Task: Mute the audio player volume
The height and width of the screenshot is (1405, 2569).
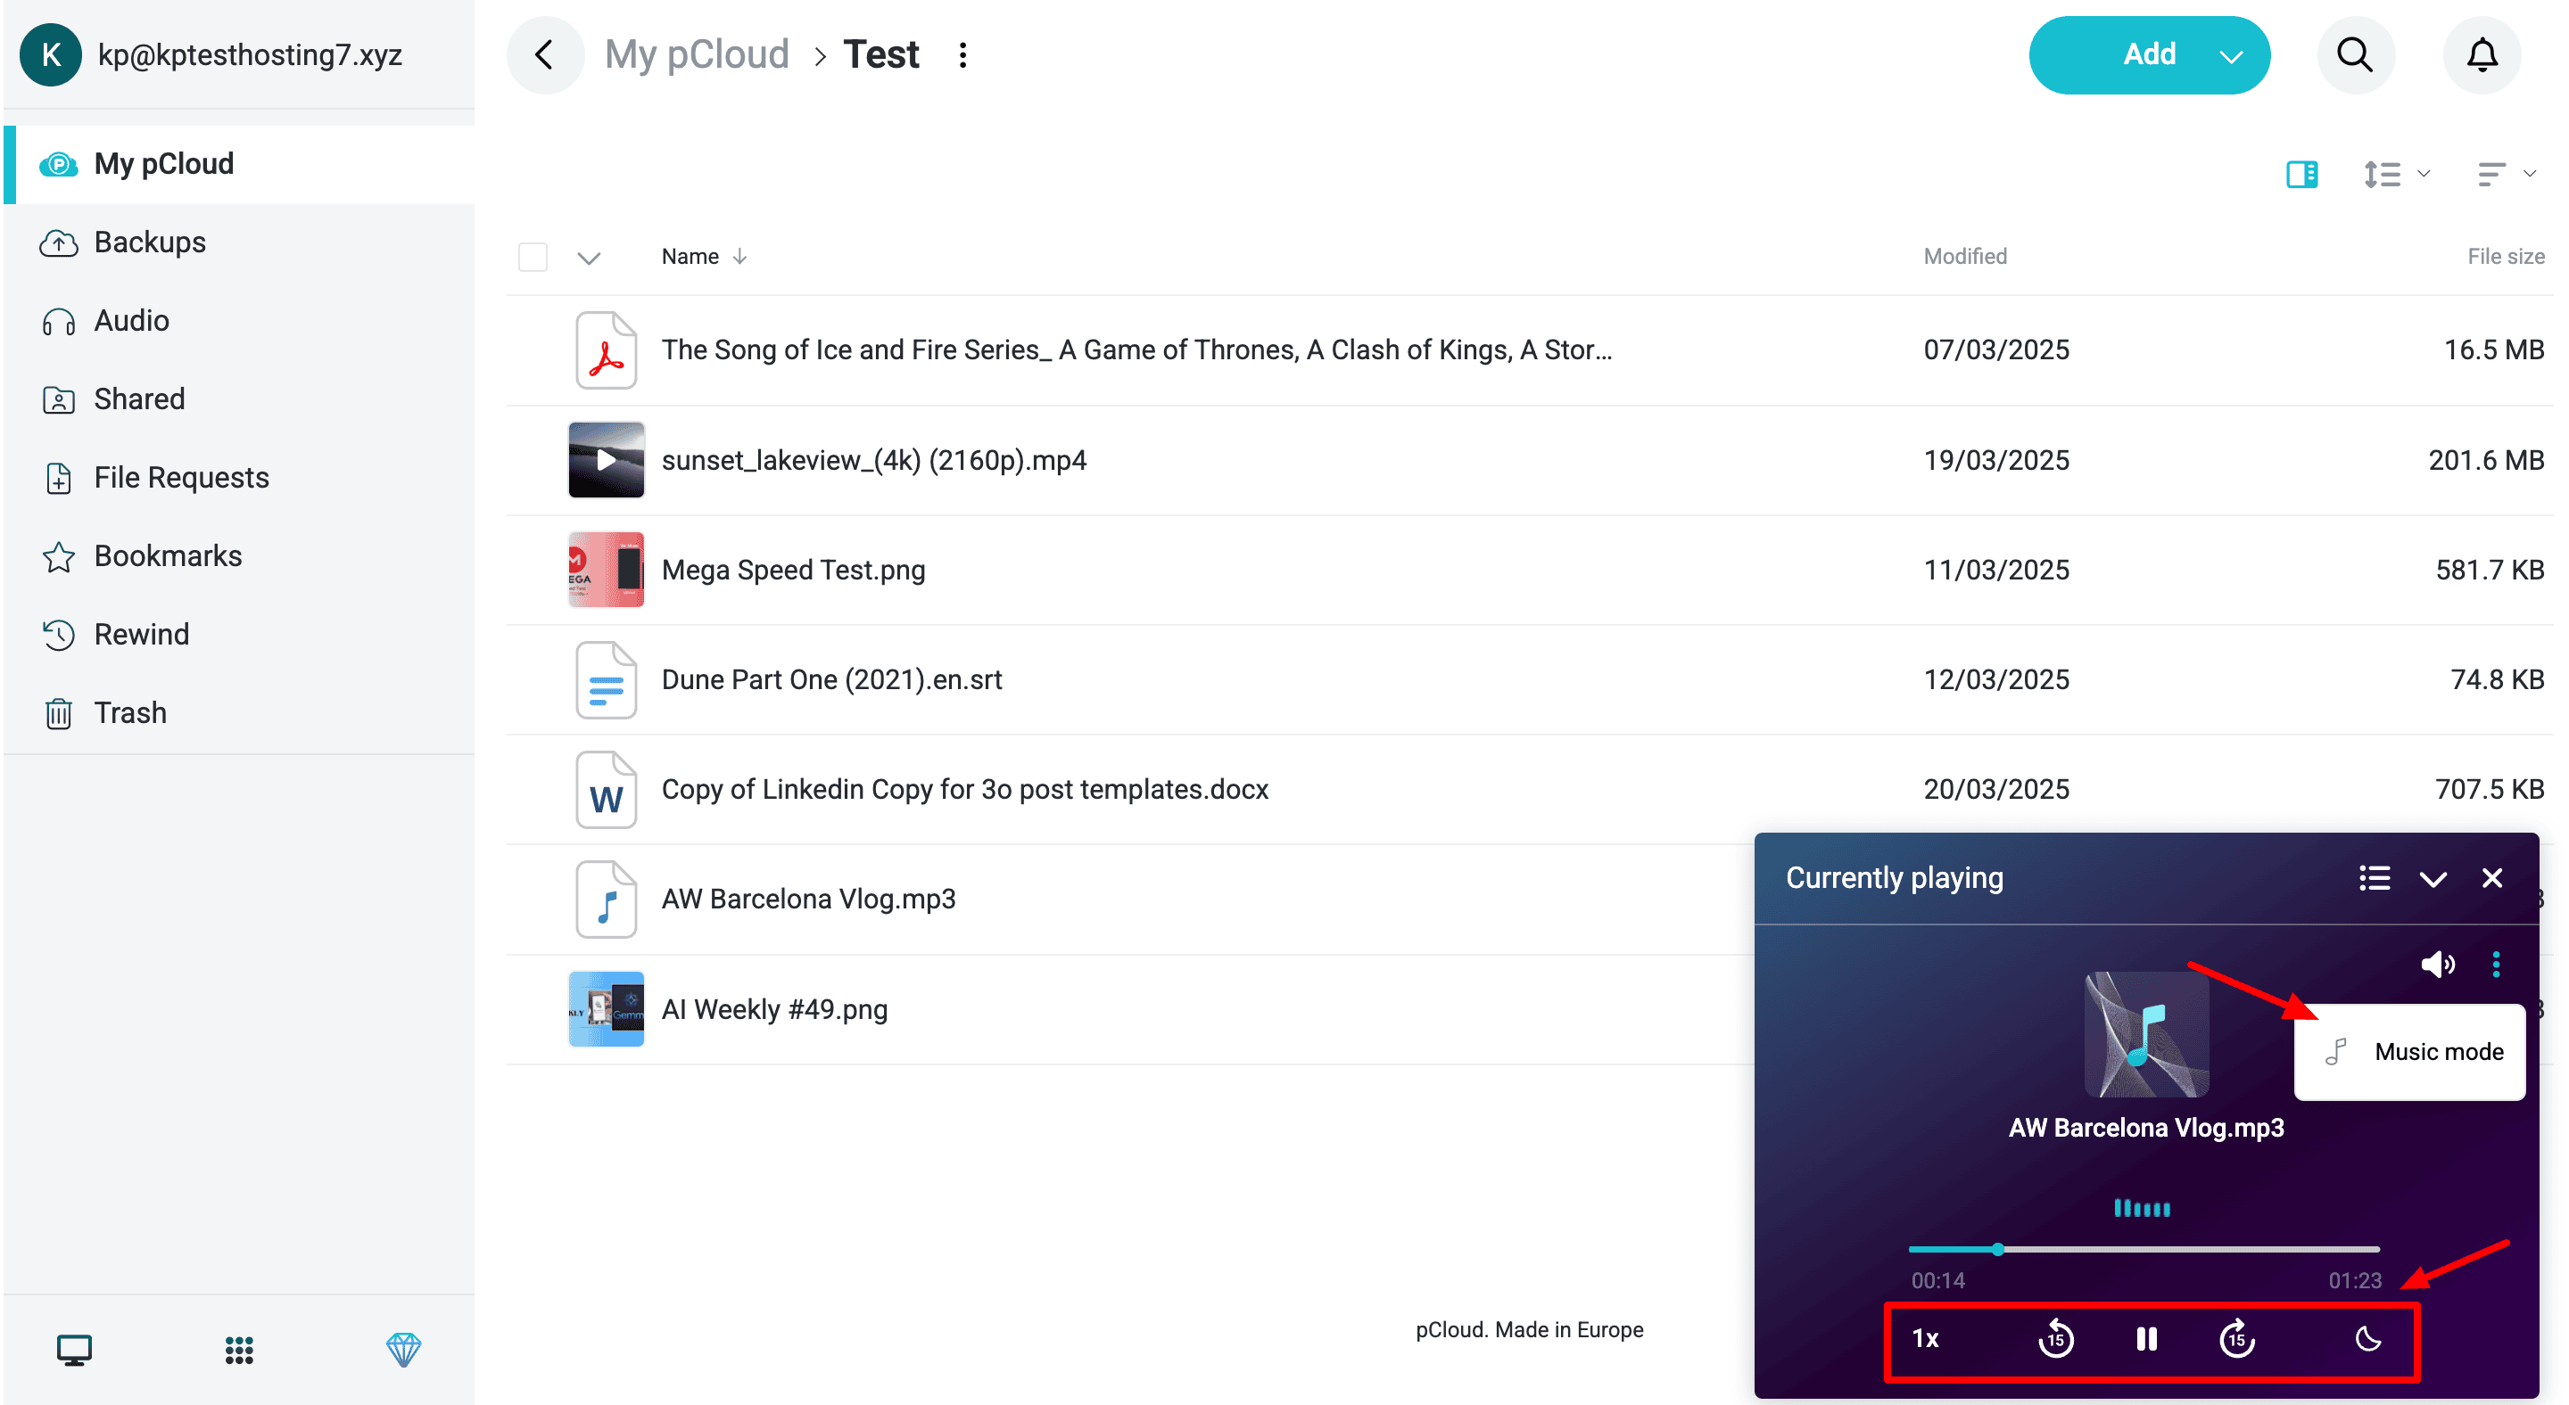Action: tap(2436, 964)
